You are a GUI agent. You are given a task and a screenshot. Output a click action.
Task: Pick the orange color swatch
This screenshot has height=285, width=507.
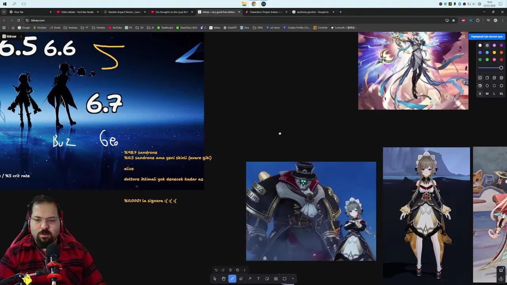pos(501,52)
